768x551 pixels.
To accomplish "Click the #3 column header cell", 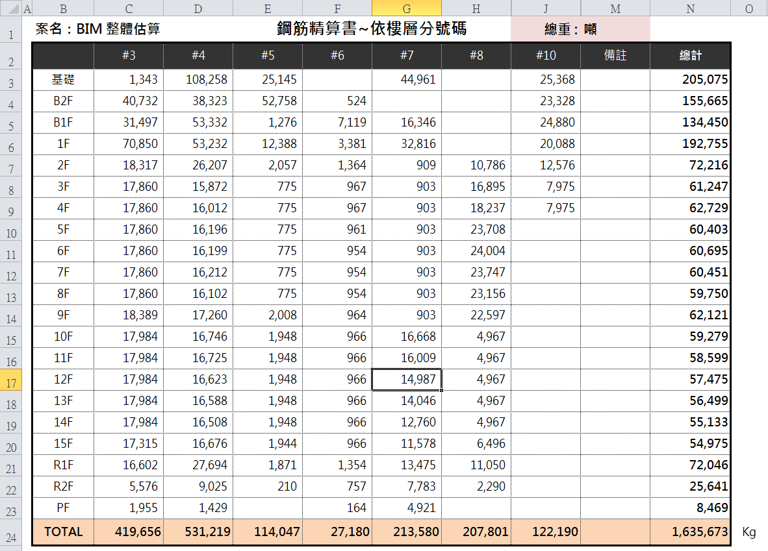I will (128, 55).
